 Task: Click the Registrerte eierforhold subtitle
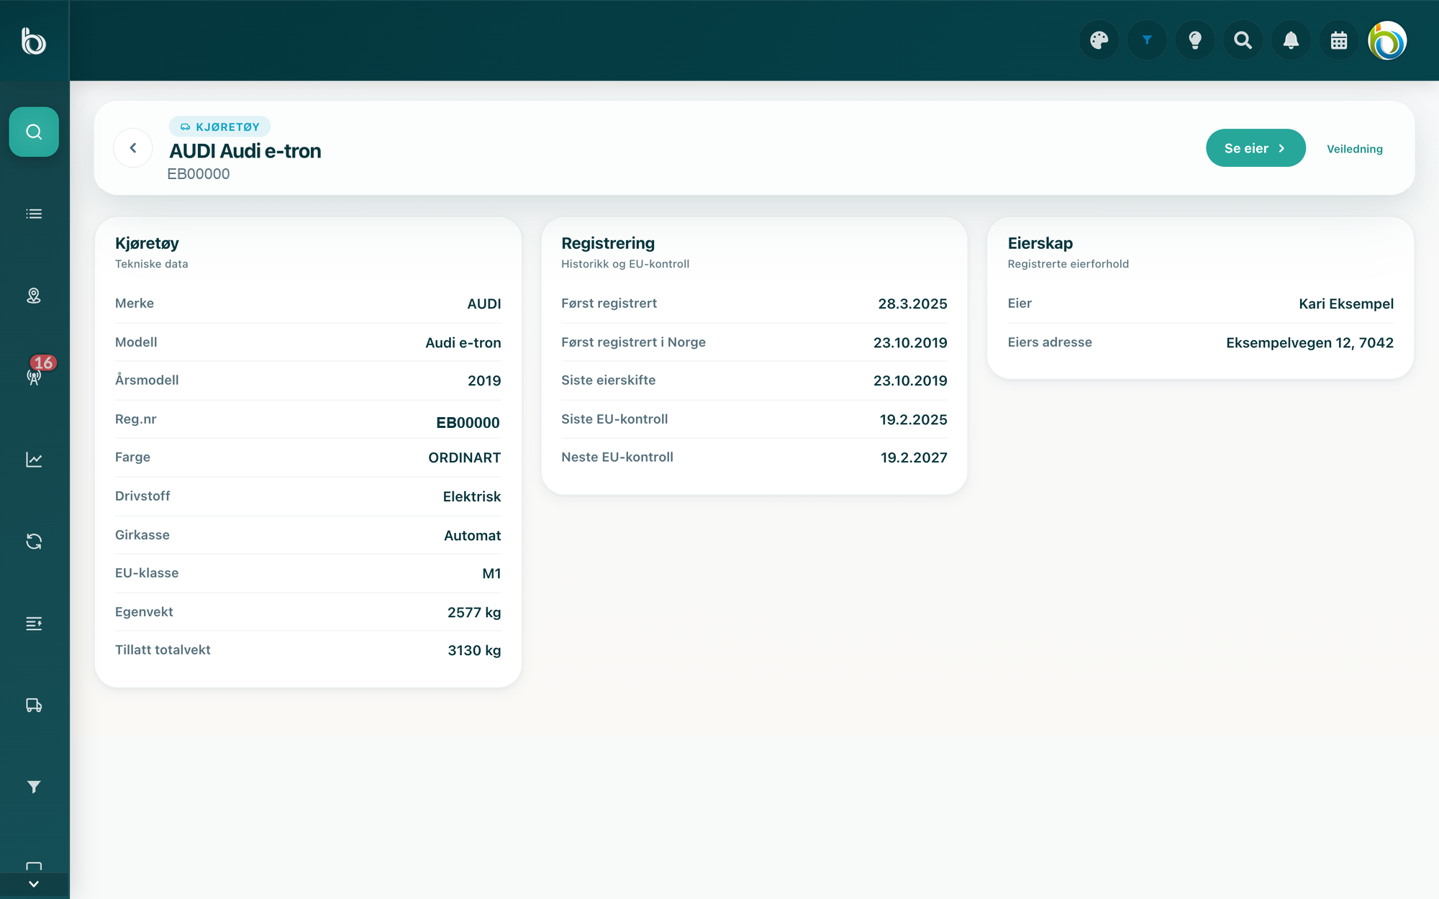click(x=1068, y=264)
